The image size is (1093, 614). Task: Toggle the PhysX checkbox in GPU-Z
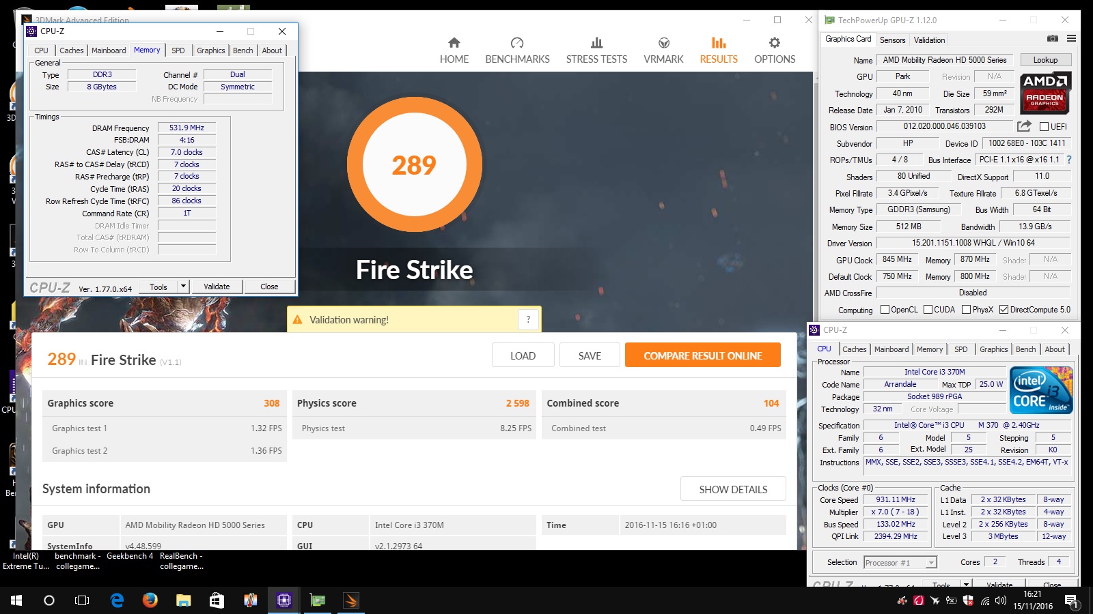click(x=966, y=310)
